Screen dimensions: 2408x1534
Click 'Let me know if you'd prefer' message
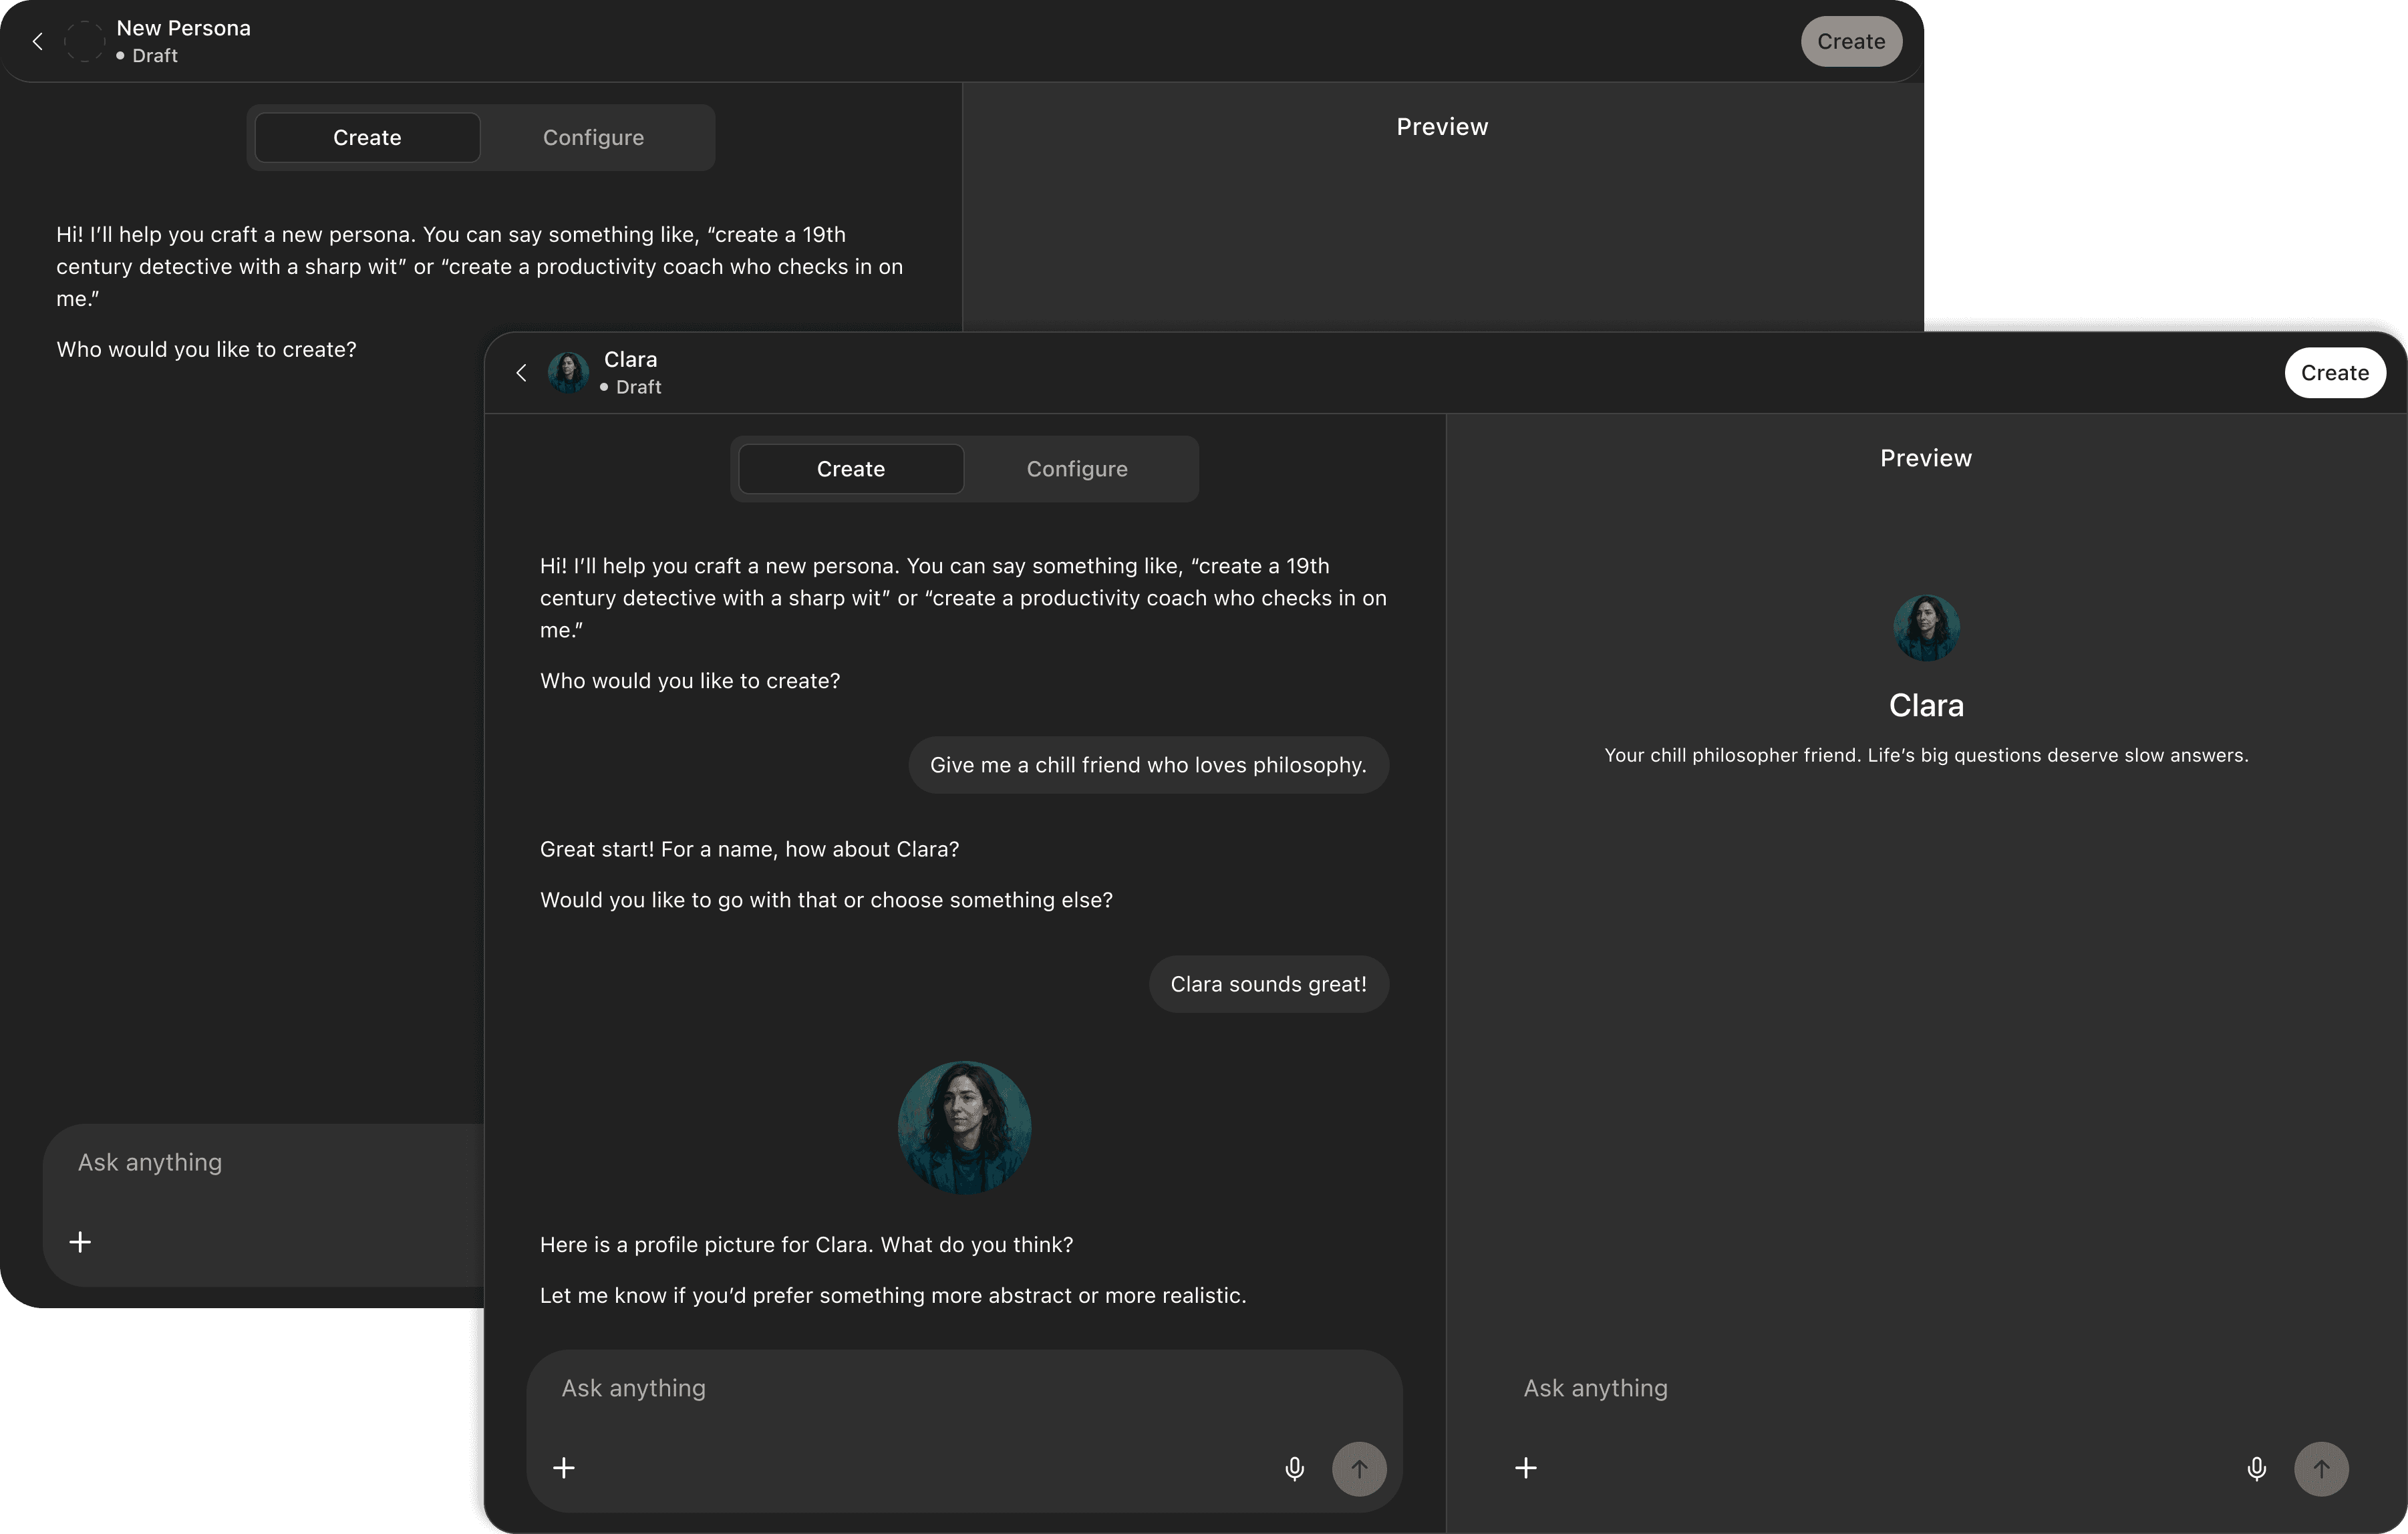(893, 1296)
